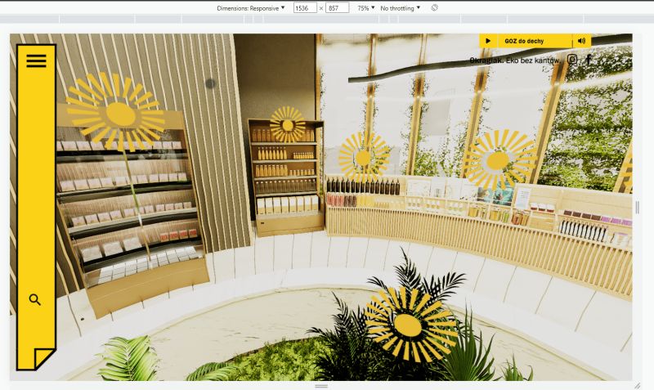Viewport: 654px width, 390px height.
Task: Play the GOZ do dechy audio
Action: (488, 41)
